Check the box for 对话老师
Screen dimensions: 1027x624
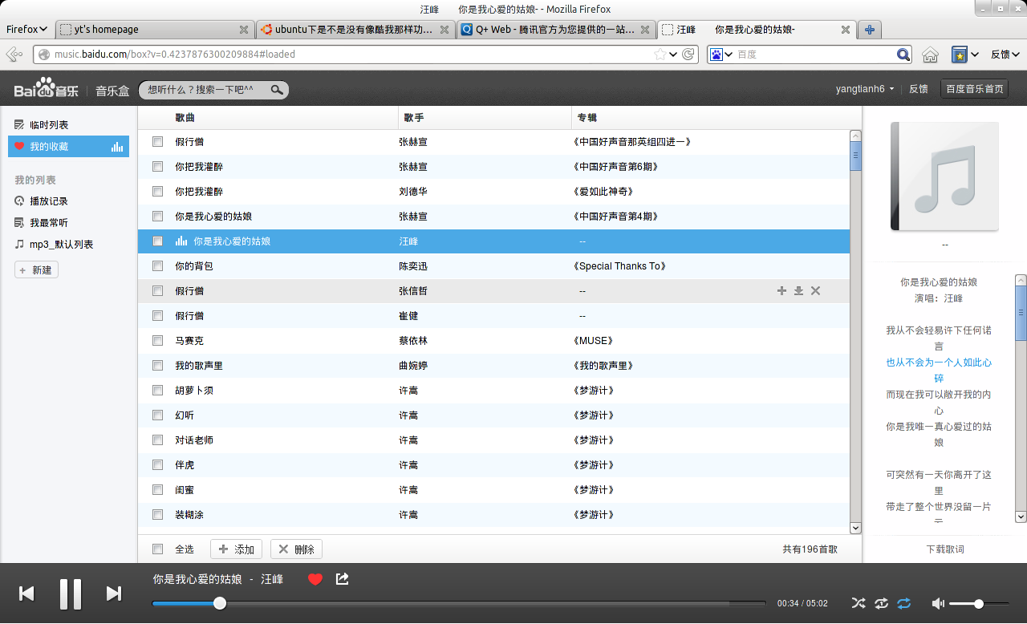157,440
